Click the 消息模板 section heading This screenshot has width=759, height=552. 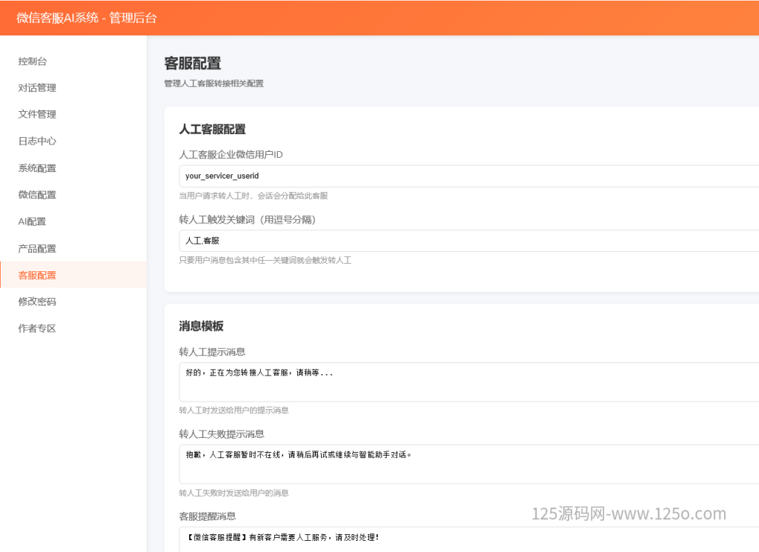(x=201, y=326)
